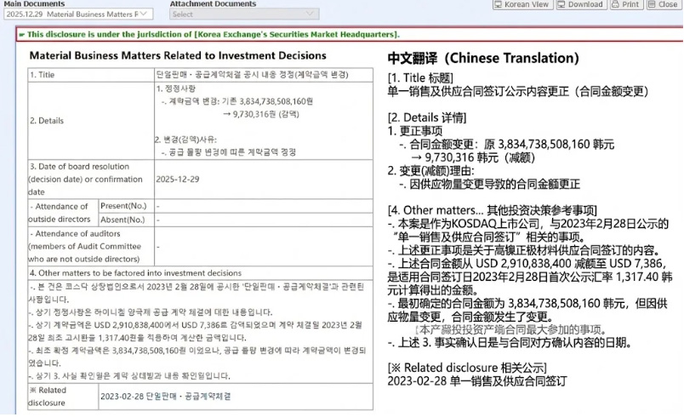The height and width of the screenshot is (417, 684).
Task: Click the Present(No.) cell
Action: coord(124,206)
